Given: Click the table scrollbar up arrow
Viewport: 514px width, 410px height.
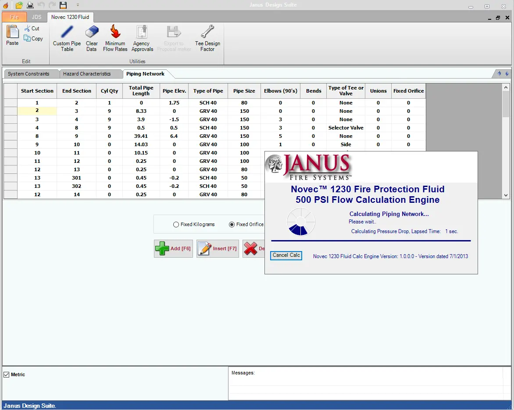Looking at the screenshot, I should click(506, 88).
